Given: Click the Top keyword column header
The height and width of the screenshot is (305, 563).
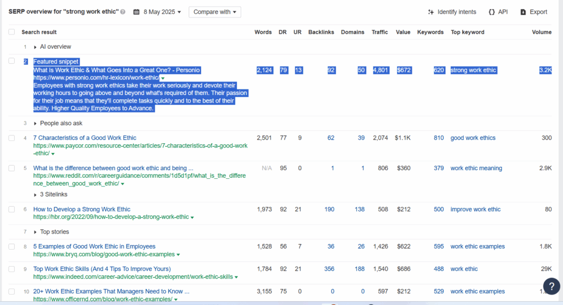Looking at the screenshot, I should (467, 32).
